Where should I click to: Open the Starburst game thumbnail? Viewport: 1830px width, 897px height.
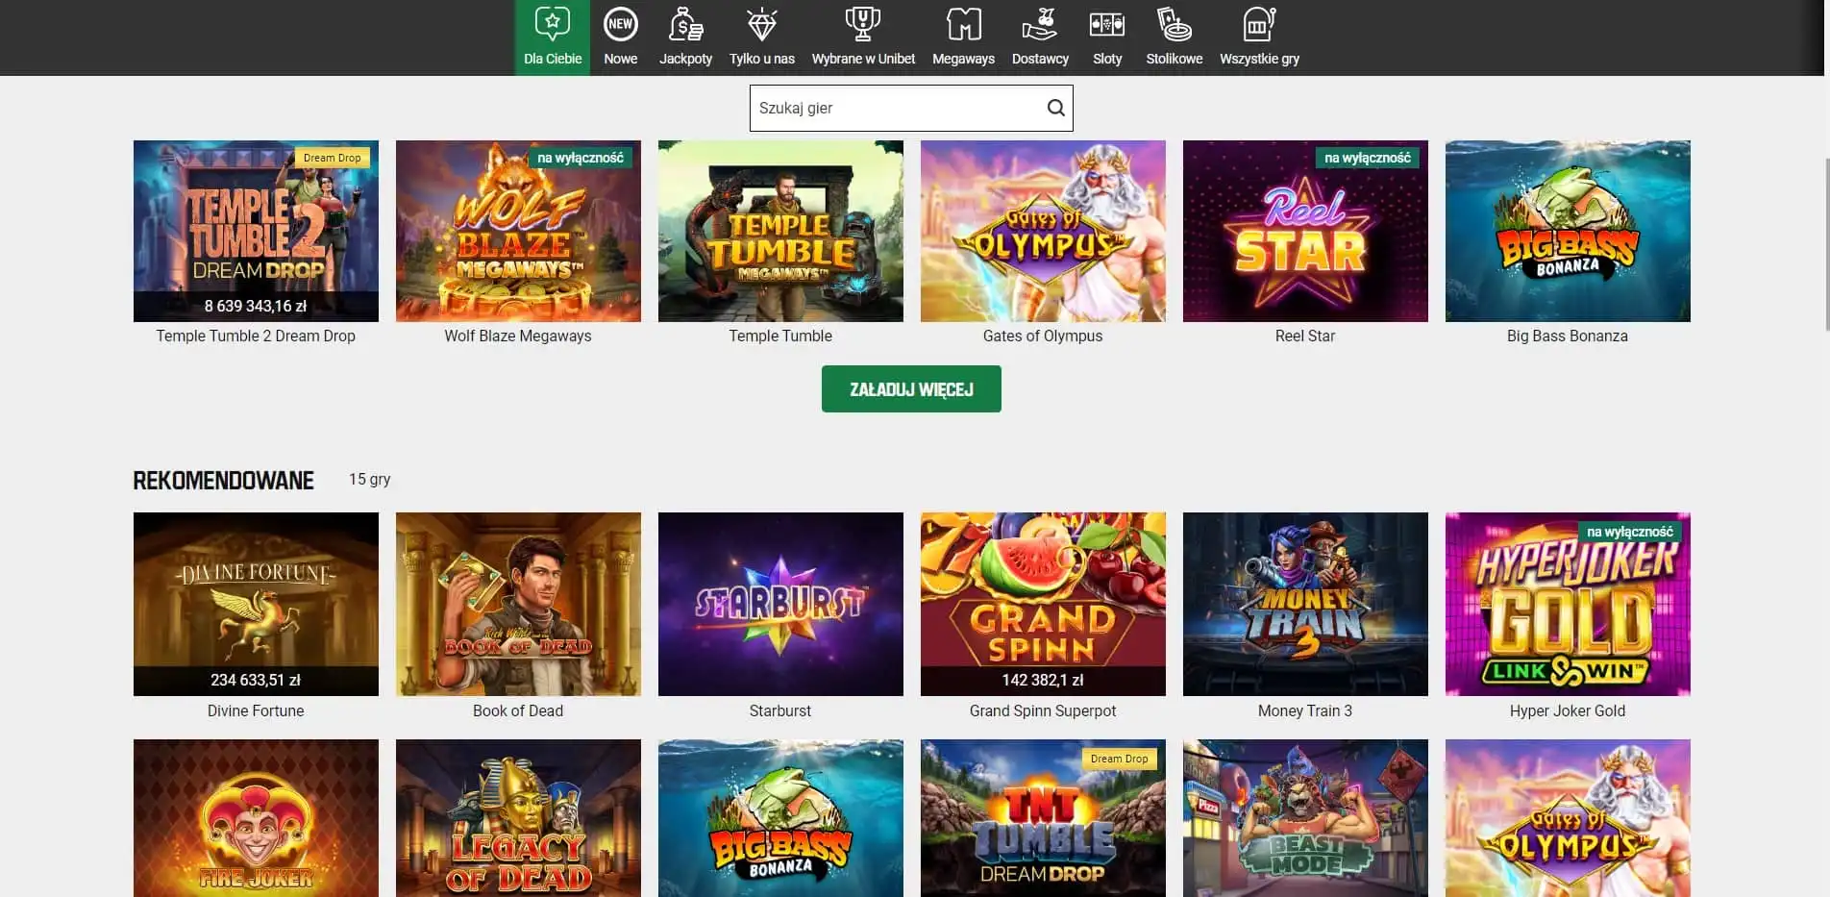tap(780, 604)
